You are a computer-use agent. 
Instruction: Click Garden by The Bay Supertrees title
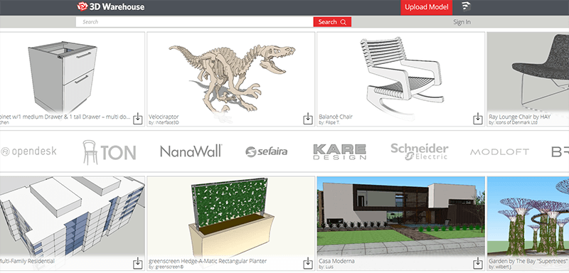pyautogui.click(x=528, y=261)
